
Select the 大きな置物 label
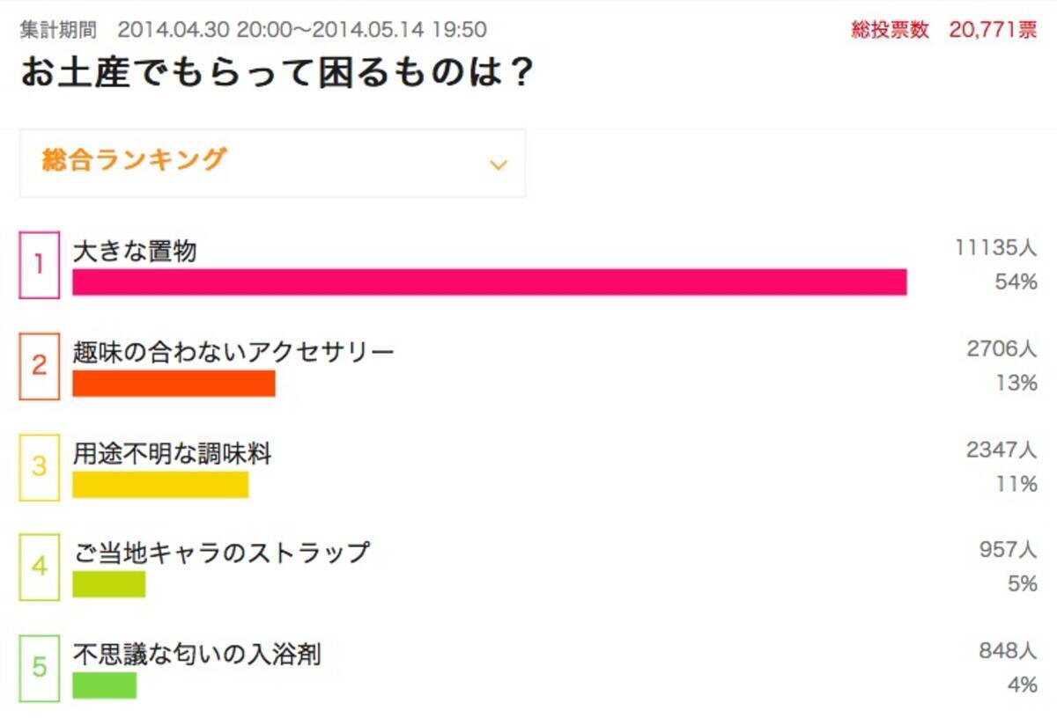pyautogui.click(x=135, y=252)
